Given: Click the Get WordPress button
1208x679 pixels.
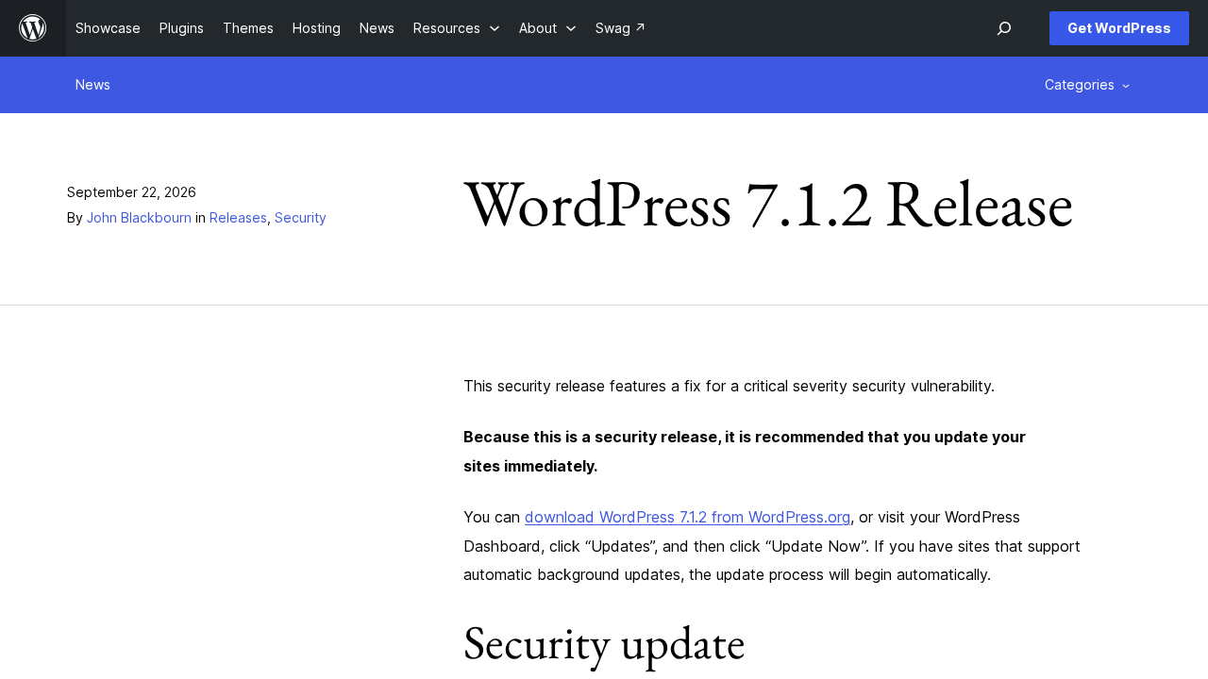Looking at the screenshot, I should pyautogui.click(x=1119, y=28).
